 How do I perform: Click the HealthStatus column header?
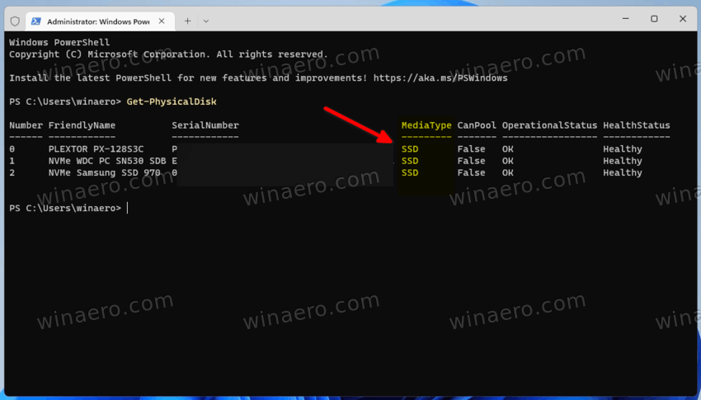(x=636, y=125)
